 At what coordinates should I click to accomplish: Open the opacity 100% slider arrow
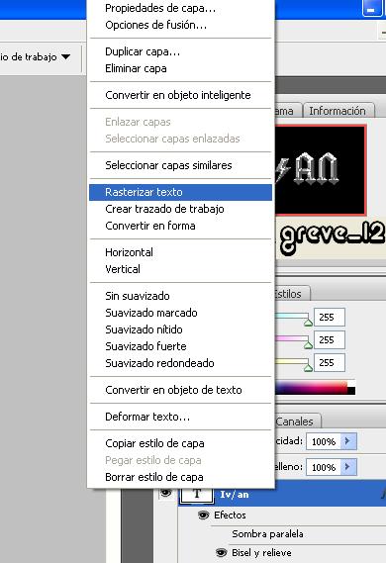point(348,441)
